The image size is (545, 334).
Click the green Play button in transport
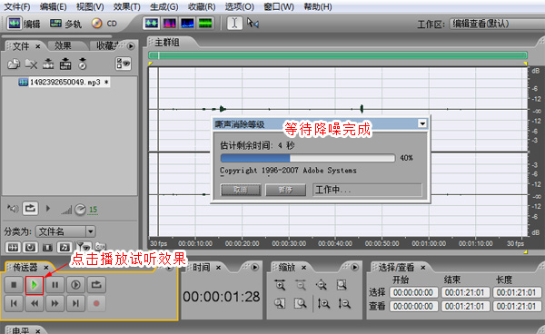[35, 285]
